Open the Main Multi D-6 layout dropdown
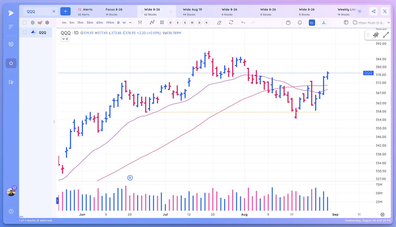The height and width of the screenshot is (227, 396). [x=372, y=23]
